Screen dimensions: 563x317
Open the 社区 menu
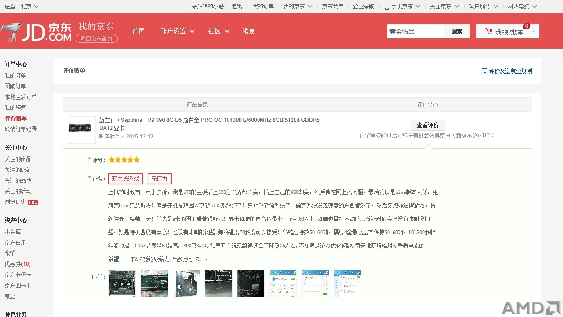(x=219, y=31)
